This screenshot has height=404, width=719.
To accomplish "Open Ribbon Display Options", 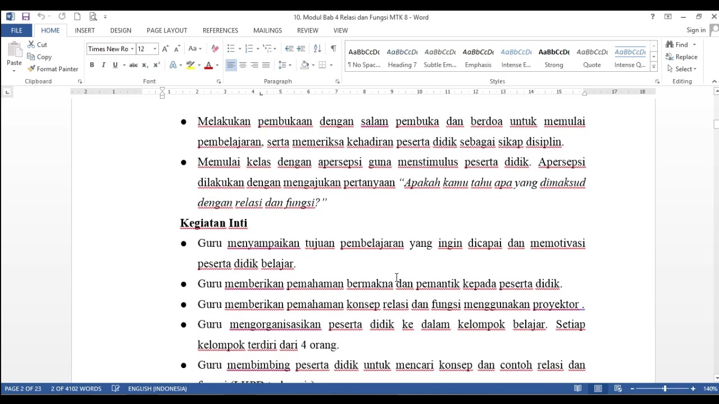I will pyautogui.click(x=668, y=17).
